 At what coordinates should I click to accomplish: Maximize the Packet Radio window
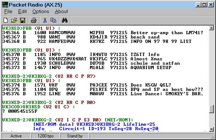pos(204,5)
